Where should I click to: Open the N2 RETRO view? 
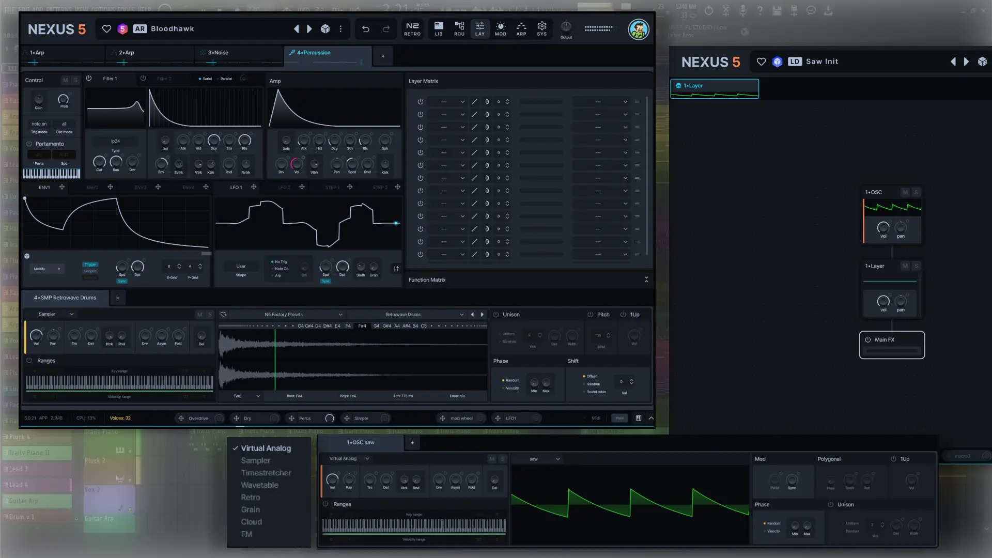click(x=412, y=29)
